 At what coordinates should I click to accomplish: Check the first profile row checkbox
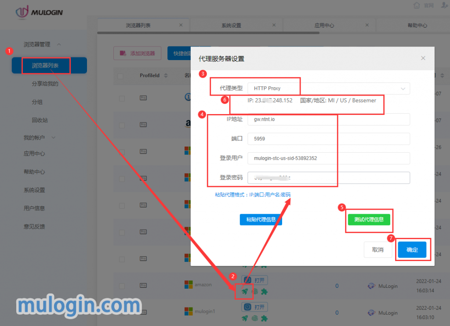(122, 99)
